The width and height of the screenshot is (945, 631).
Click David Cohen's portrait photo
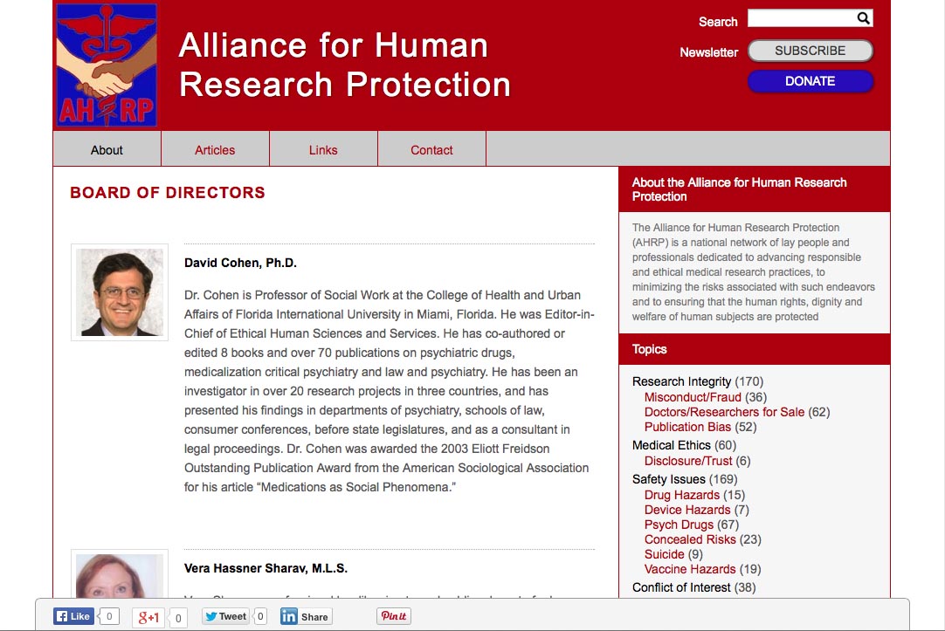coord(120,292)
